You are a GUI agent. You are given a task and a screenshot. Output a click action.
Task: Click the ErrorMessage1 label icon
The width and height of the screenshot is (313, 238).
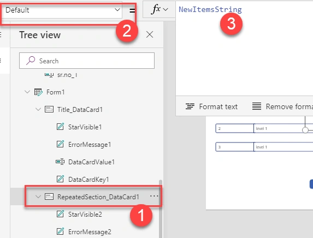tap(60, 144)
